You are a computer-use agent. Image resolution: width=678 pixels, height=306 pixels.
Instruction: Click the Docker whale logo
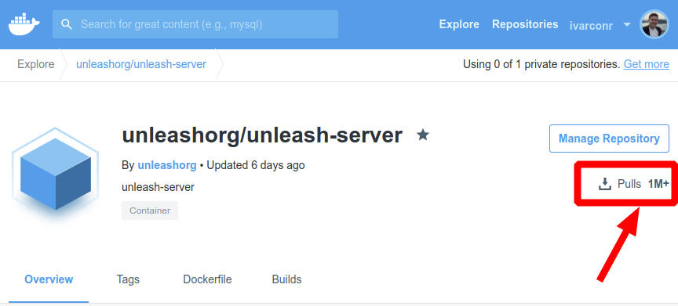[x=24, y=24]
